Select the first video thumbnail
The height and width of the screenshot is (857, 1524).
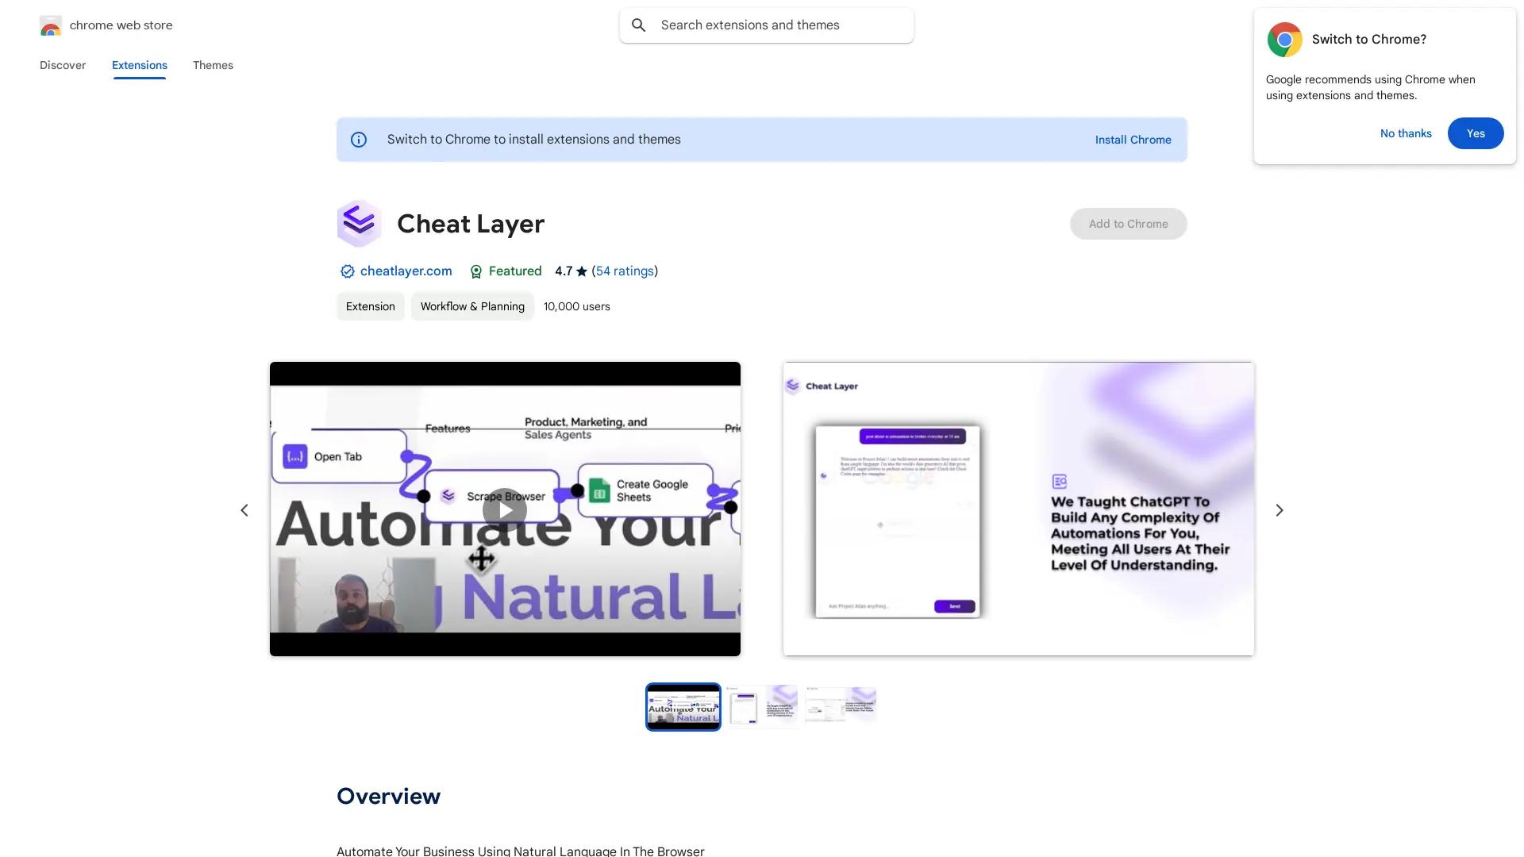point(683,706)
